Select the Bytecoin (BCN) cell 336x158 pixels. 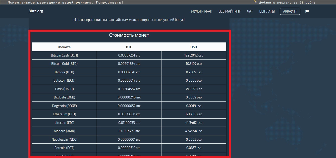click(64, 81)
